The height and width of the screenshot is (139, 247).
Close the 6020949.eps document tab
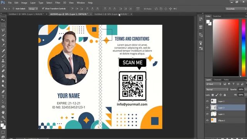tap(91, 14)
